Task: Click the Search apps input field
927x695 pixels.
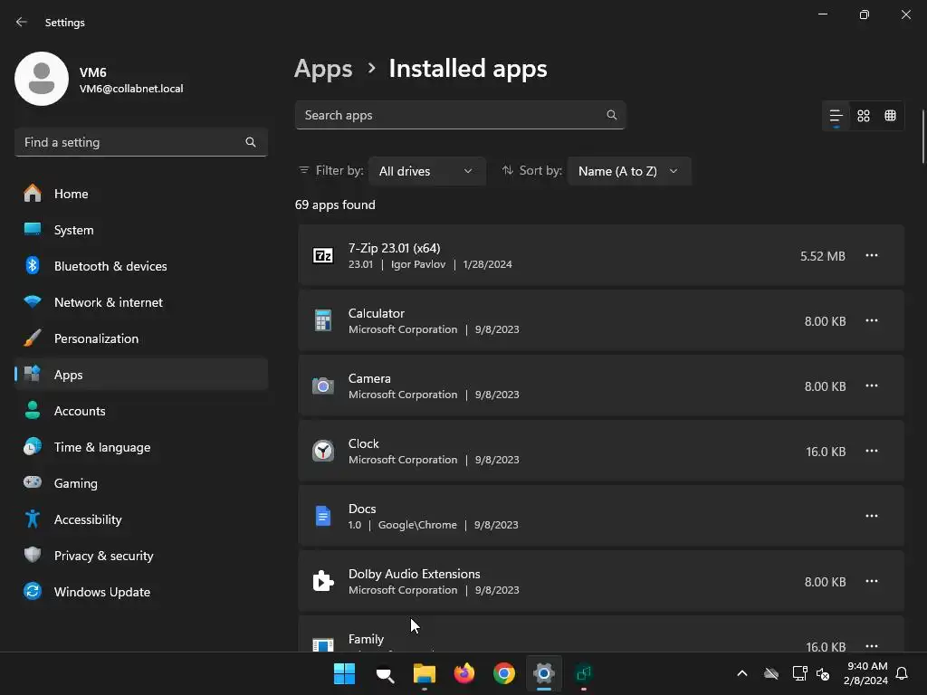Action: (x=451, y=115)
